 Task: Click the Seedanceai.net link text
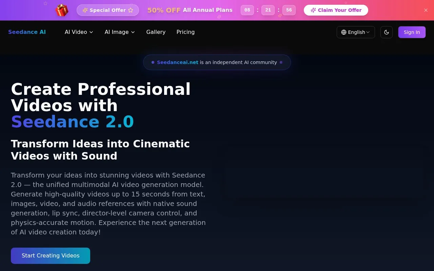pyautogui.click(x=178, y=62)
